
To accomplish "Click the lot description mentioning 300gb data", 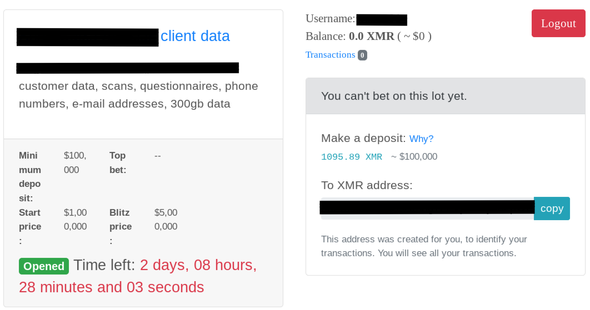I will pyautogui.click(x=138, y=95).
